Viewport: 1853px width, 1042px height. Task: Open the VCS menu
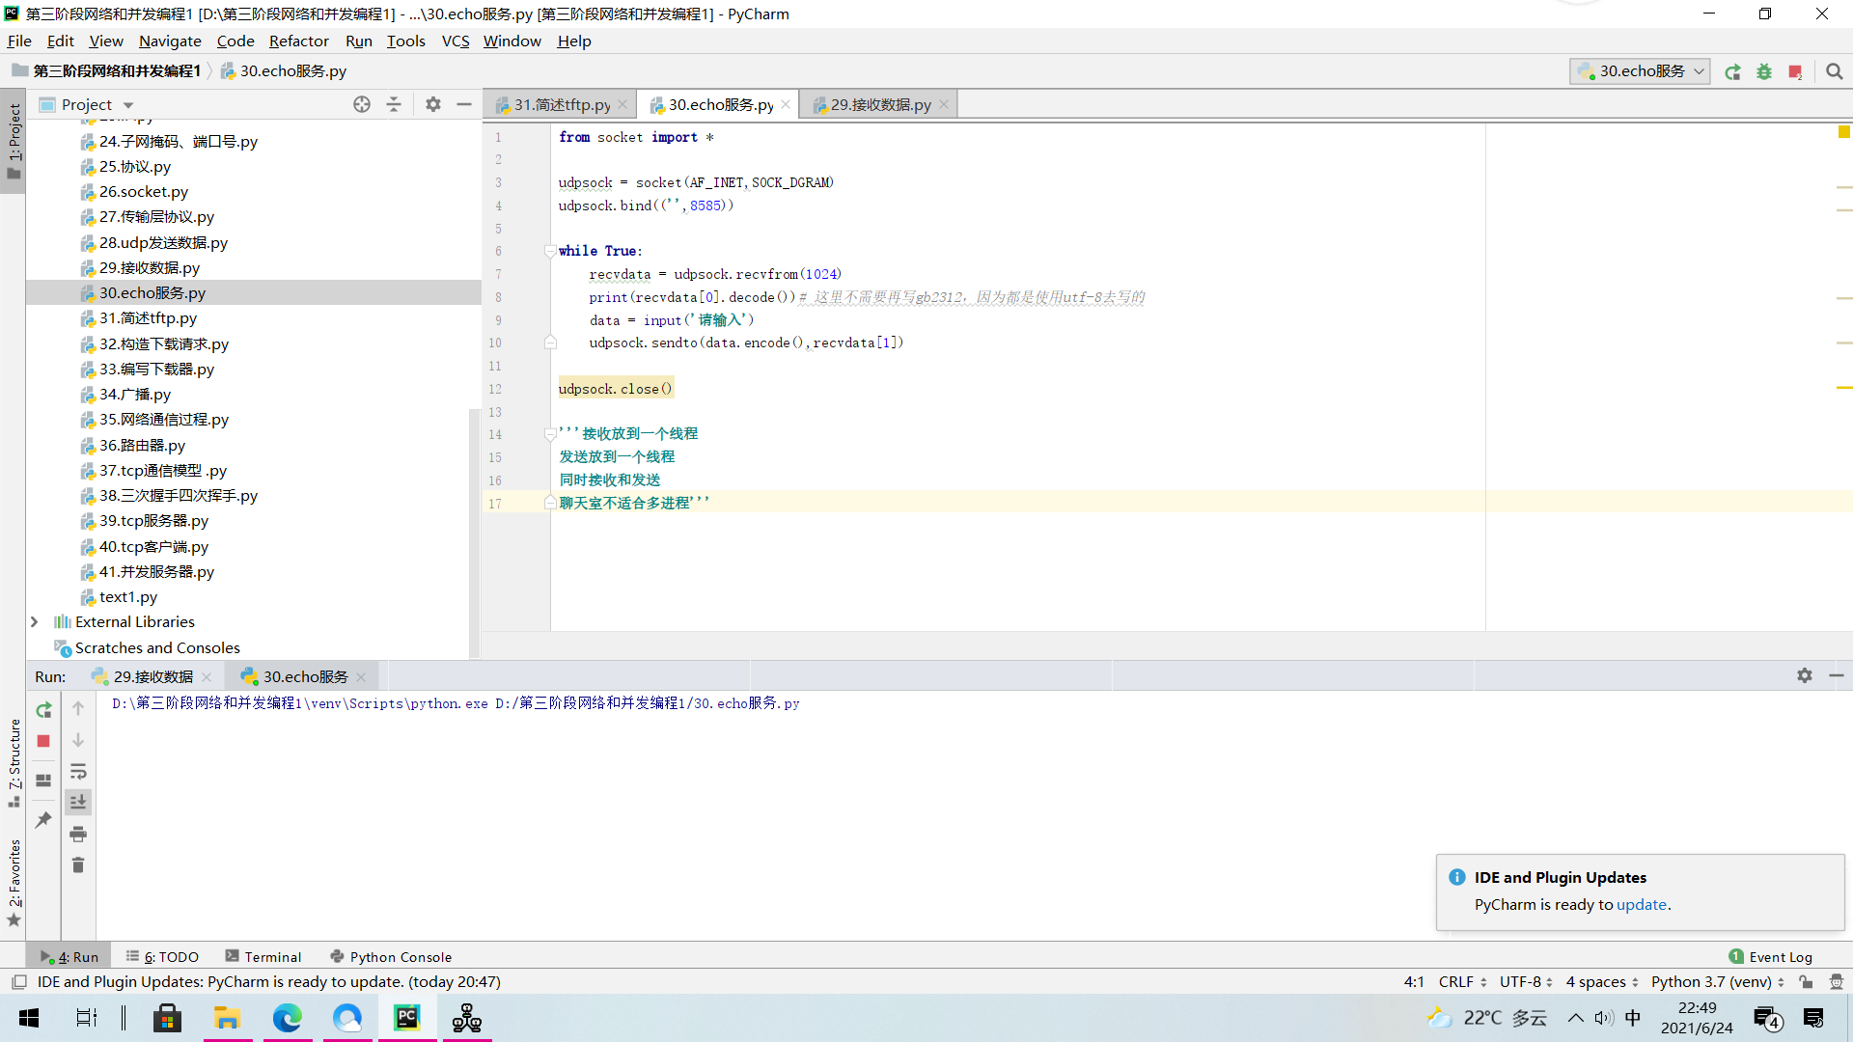click(x=455, y=41)
